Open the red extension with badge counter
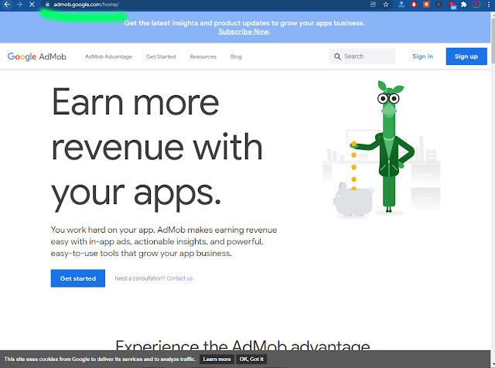Screen dimensions: 495x368 click(452, 5)
